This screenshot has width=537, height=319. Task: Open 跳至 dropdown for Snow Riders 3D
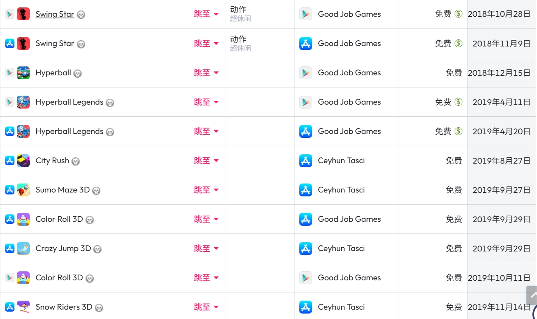click(206, 307)
